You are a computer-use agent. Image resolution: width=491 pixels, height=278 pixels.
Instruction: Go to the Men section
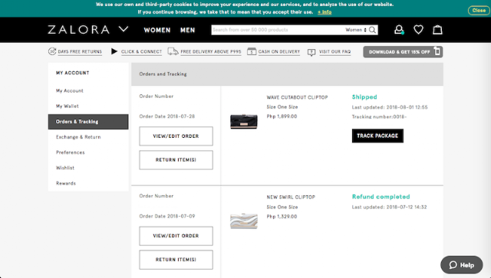pos(187,30)
